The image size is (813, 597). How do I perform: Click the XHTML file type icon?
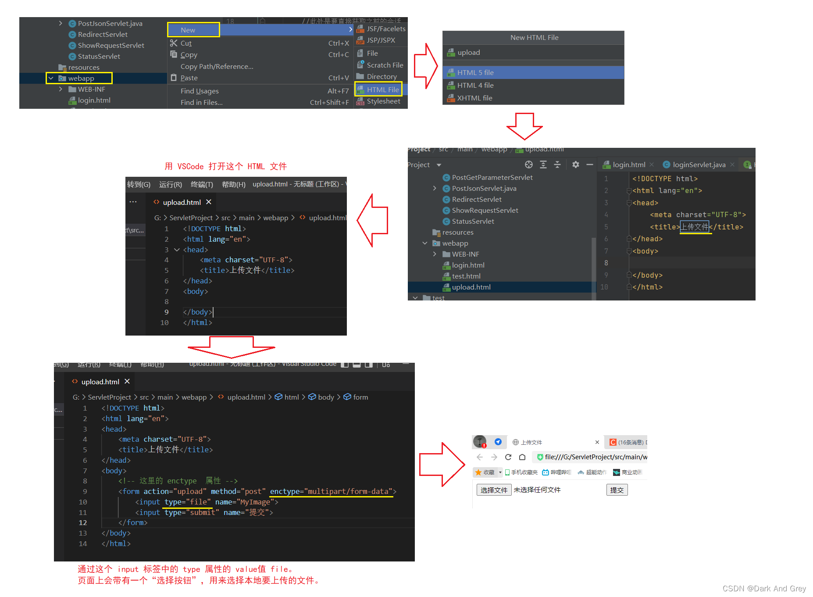[450, 98]
